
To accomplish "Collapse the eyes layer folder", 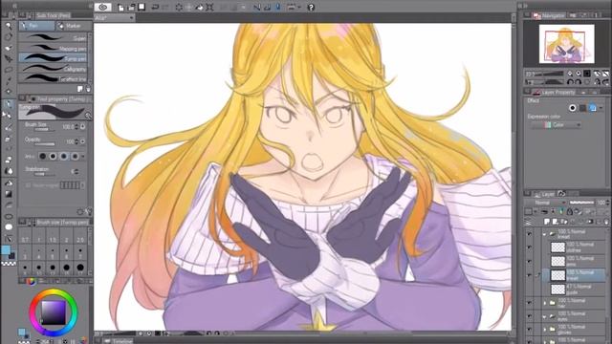I will pyautogui.click(x=544, y=316).
